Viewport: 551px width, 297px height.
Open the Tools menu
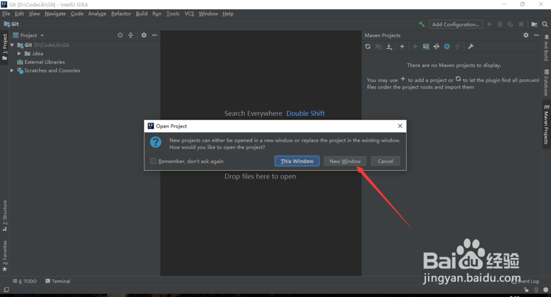[x=172, y=14]
